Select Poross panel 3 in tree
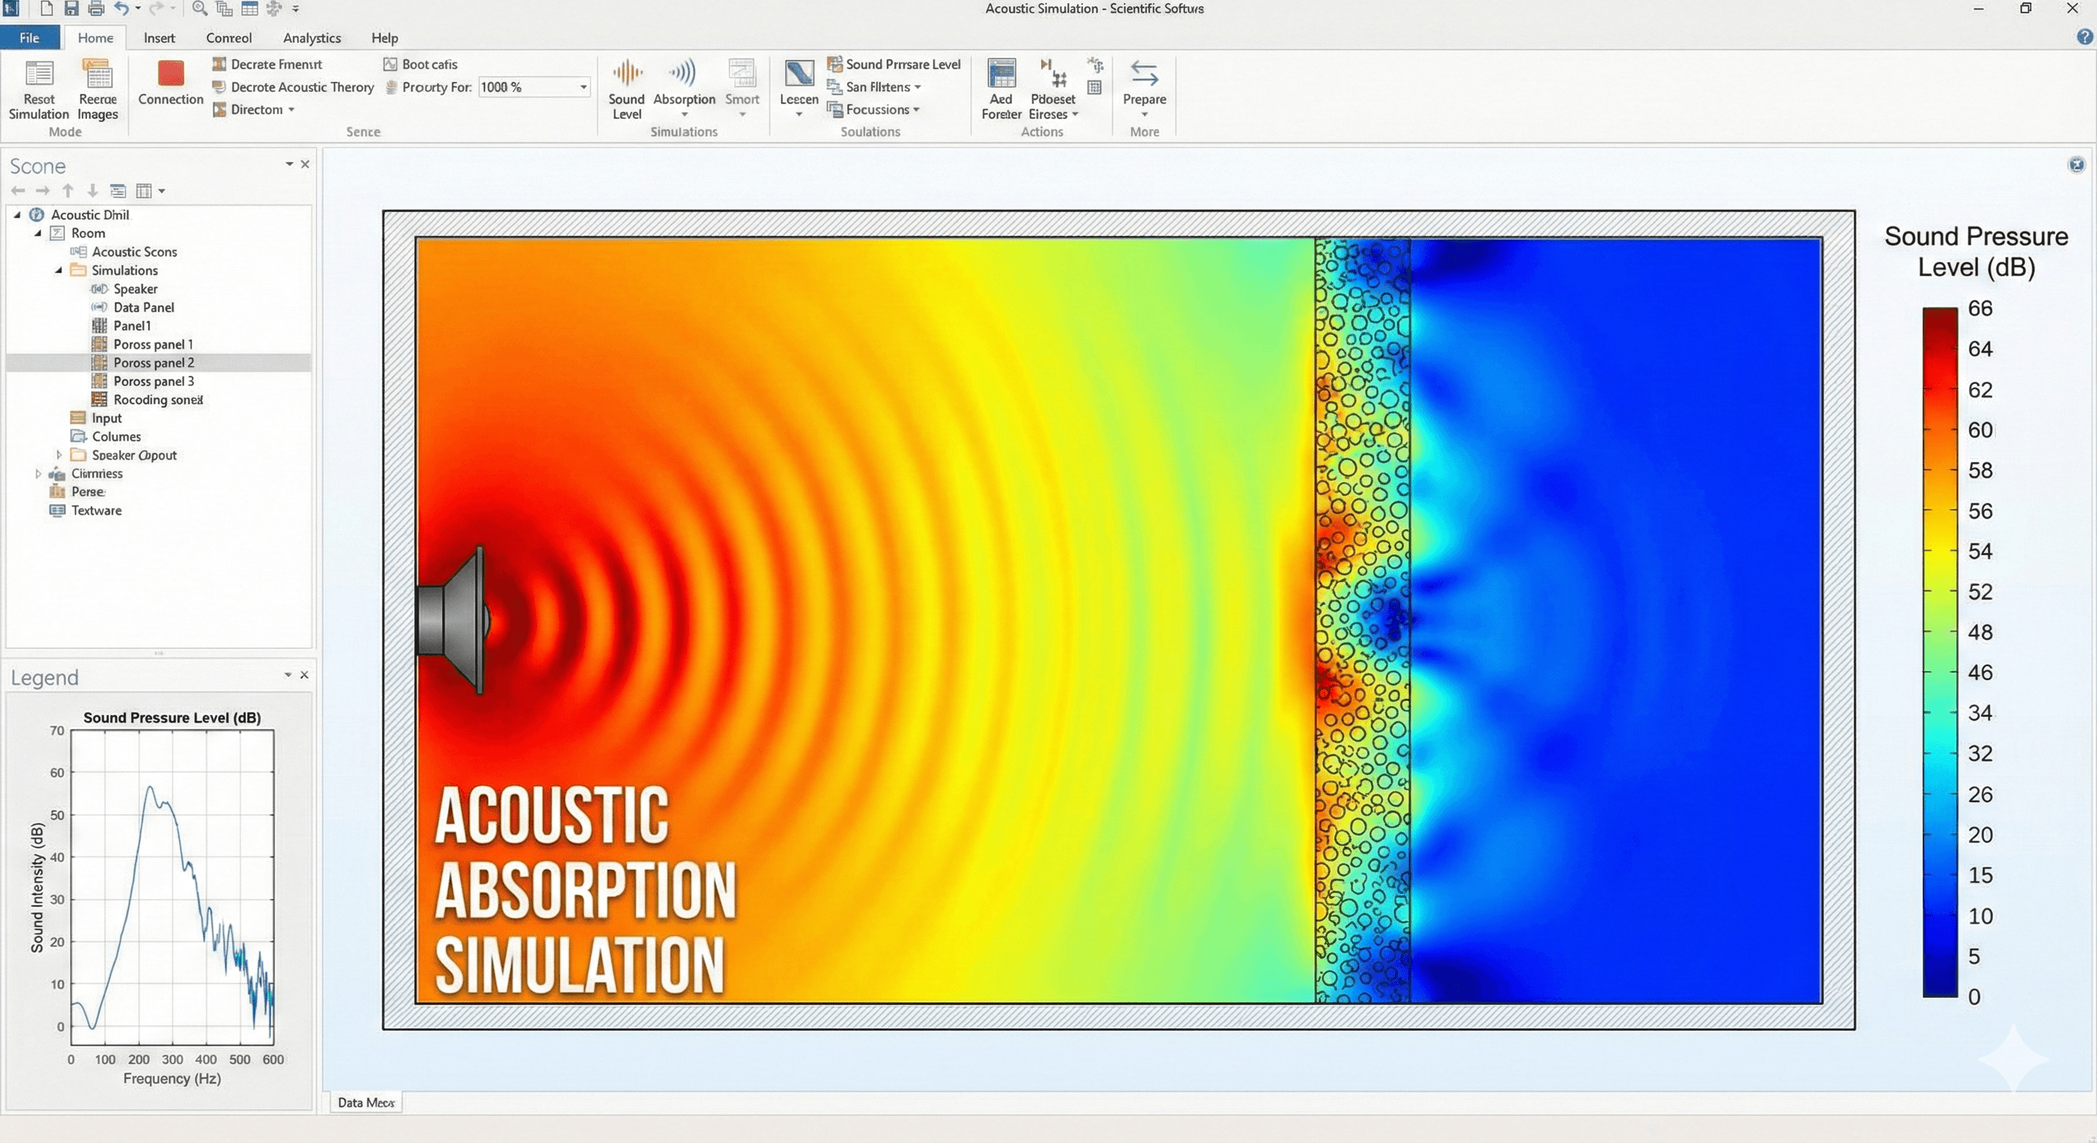Viewport: 2097px width, 1143px height. 153,382
